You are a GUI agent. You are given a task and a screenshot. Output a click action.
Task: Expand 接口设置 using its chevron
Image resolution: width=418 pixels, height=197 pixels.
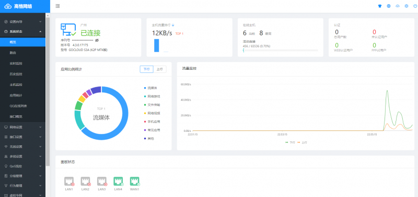(40, 137)
